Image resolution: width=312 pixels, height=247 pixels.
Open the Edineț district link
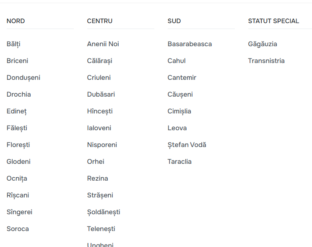point(16,111)
